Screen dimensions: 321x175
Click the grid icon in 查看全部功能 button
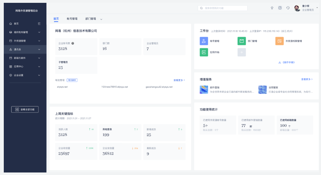pyautogui.click(x=17, y=110)
